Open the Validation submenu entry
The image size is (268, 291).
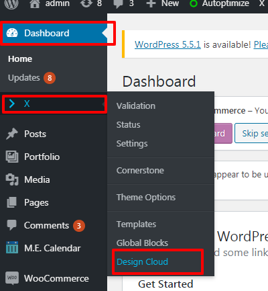[136, 106]
